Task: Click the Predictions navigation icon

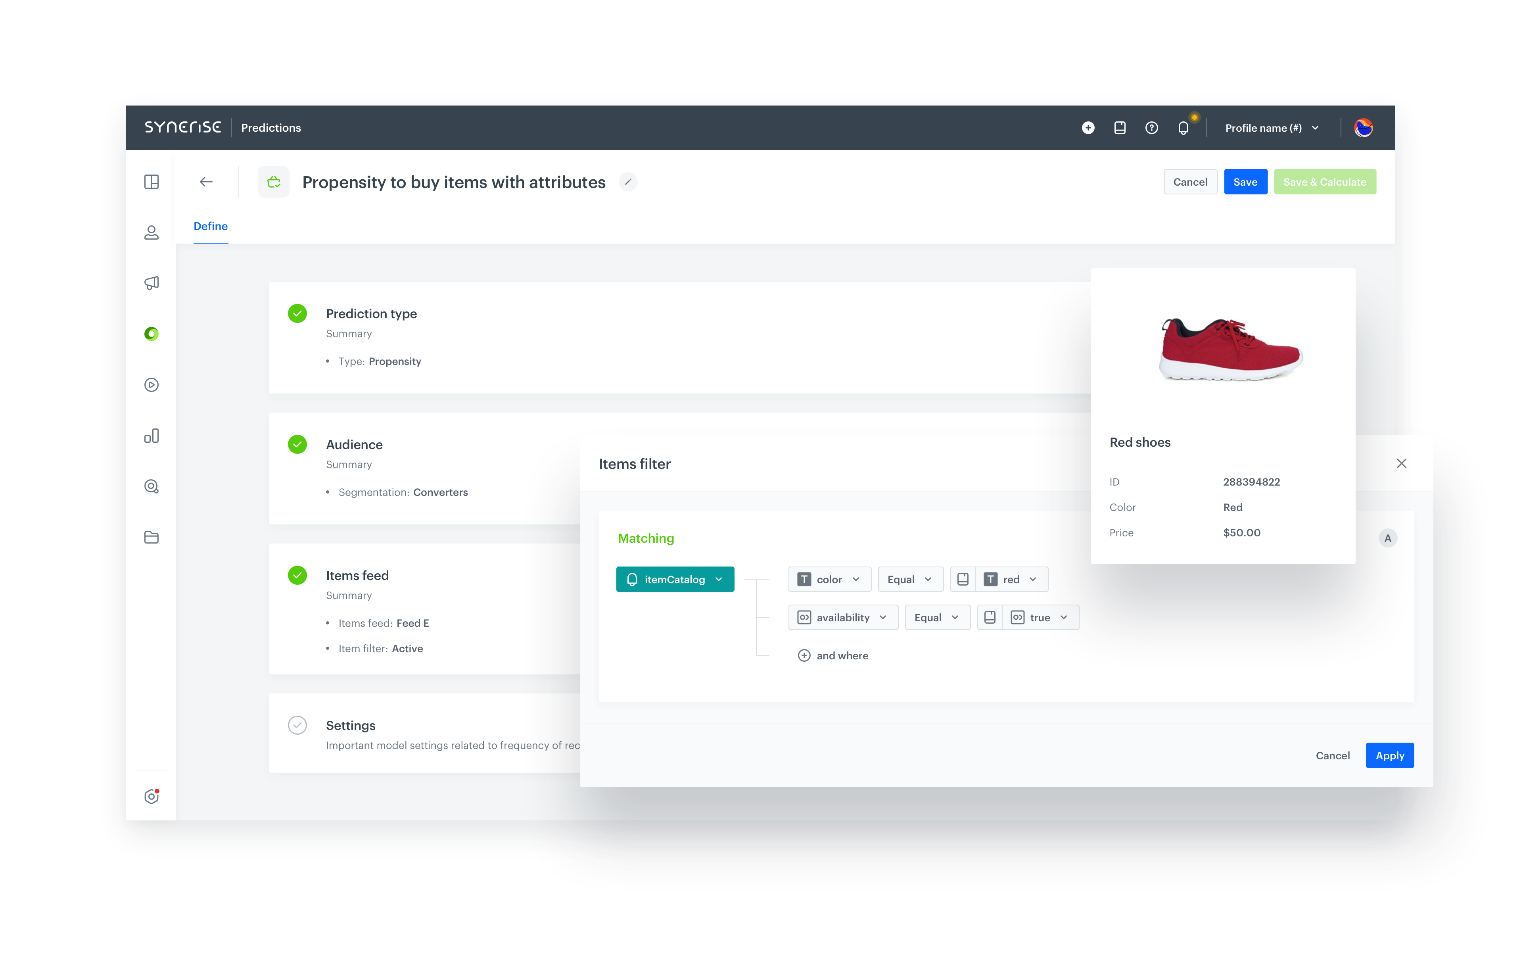Action: [151, 333]
